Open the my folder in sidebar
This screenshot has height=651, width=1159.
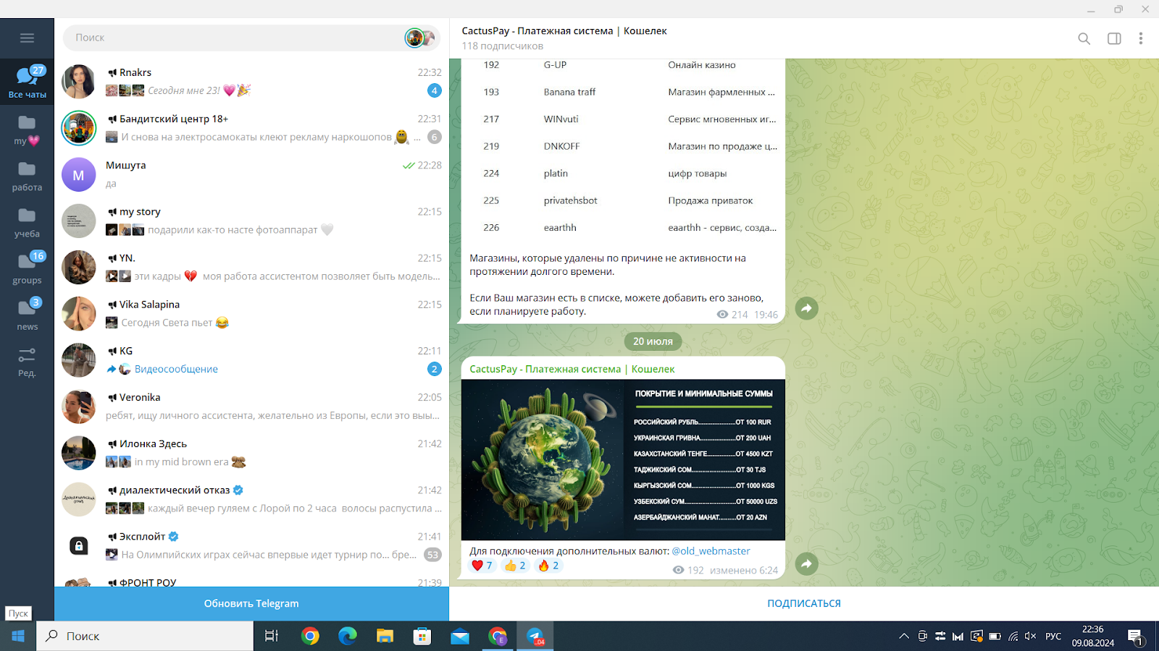(x=27, y=129)
